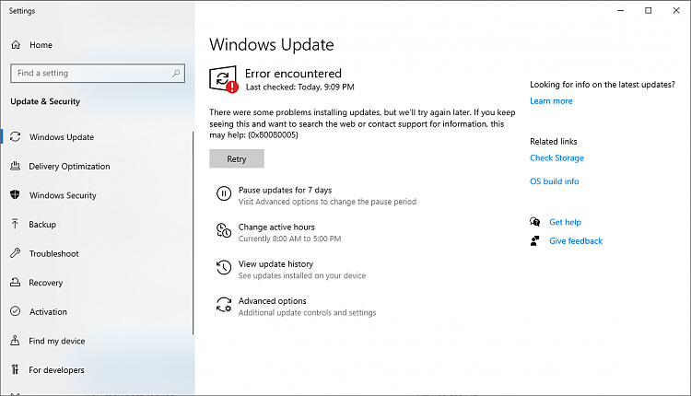Screen dimensions: 691x396
Task: Click the Update & Security heading
Action: coord(45,101)
